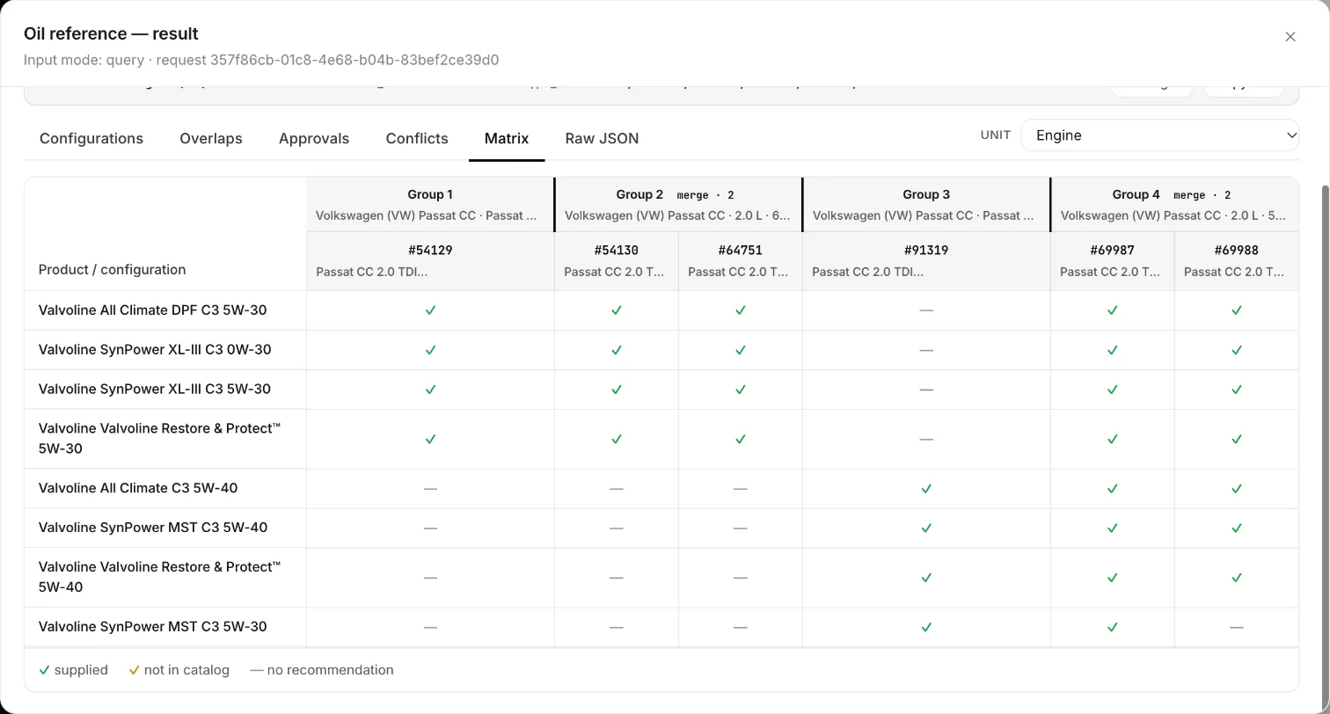Click the check for SynPower MST 5W-40 under #69988

tap(1237, 528)
